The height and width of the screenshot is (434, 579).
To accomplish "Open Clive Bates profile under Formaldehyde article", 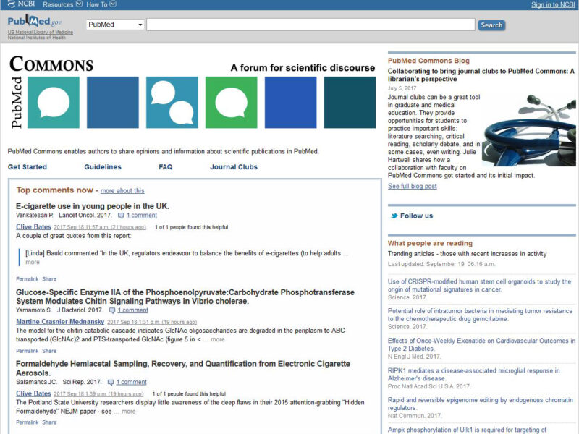I will [x=33, y=393].
